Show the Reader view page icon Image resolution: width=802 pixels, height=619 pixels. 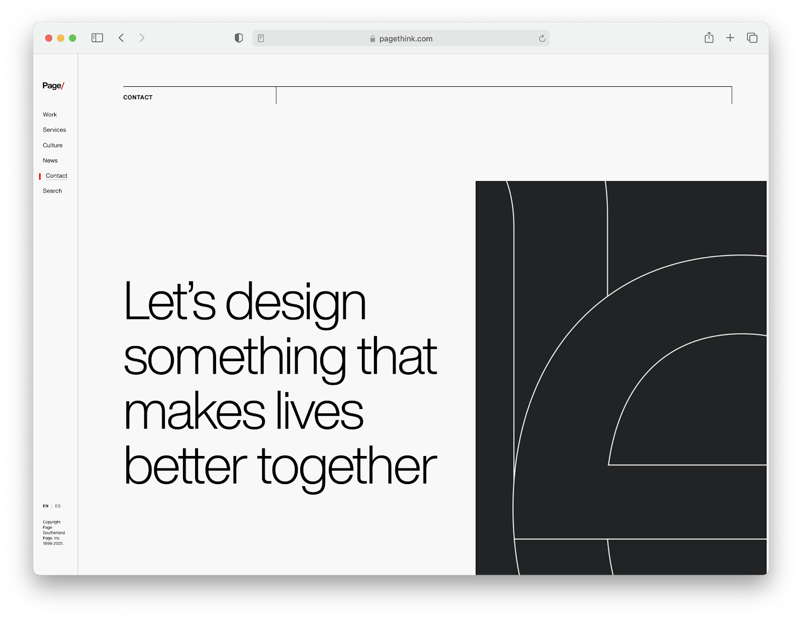261,39
